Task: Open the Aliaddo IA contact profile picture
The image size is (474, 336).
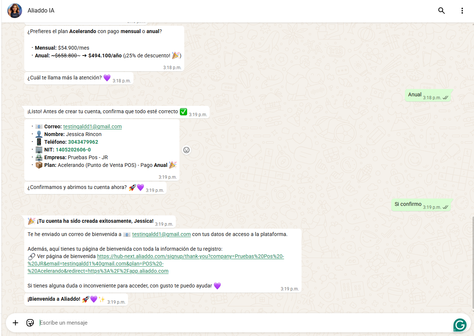Action: coord(15,11)
